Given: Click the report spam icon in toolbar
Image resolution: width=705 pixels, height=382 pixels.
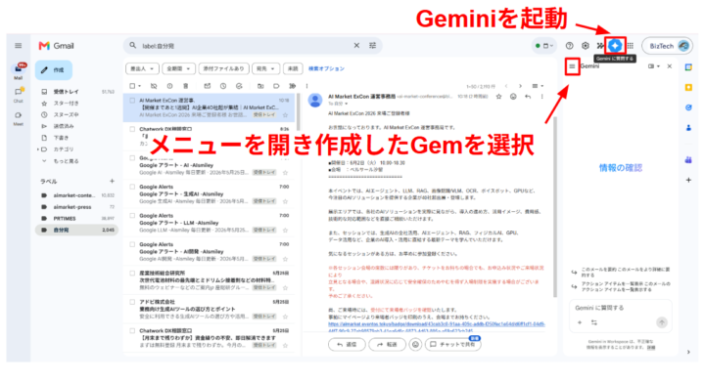Looking at the screenshot, I should pyautogui.click(x=169, y=86).
